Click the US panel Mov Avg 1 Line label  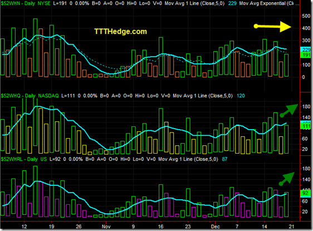(188, 159)
